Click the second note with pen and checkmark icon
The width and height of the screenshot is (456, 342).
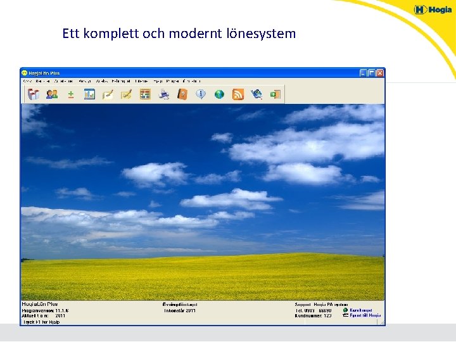127,94
